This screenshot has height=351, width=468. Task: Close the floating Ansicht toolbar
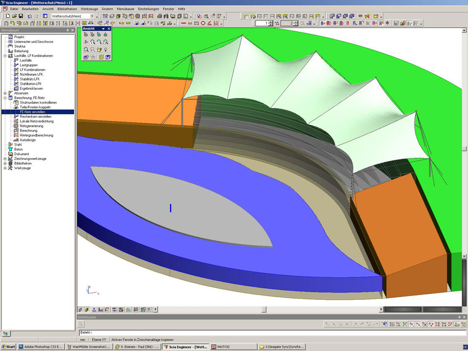pyautogui.click(x=109, y=29)
